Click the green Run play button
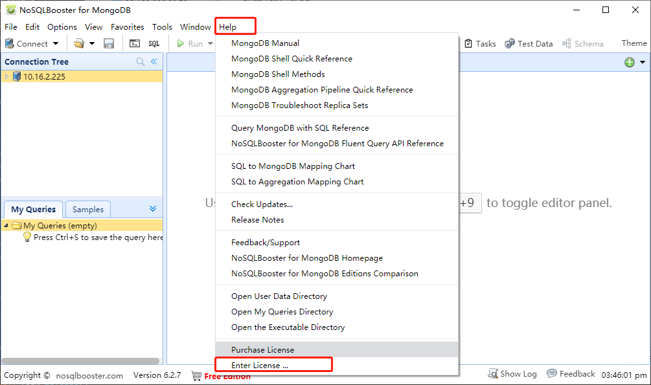 pyautogui.click(x=181, y=43)
